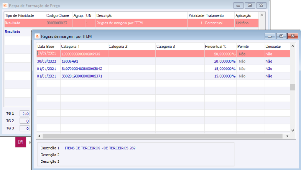
Task: Click the Categoria 1 column header
Action: (70, 46)
